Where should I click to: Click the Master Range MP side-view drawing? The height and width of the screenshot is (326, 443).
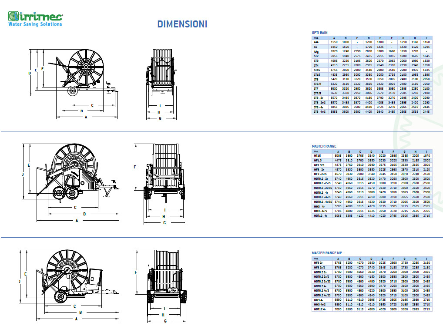[78, 277]
